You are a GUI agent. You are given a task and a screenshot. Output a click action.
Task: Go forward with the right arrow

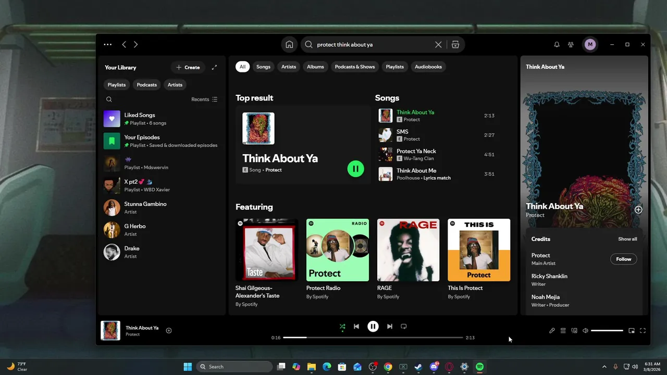pyautogui.click(x=135, y=45)
